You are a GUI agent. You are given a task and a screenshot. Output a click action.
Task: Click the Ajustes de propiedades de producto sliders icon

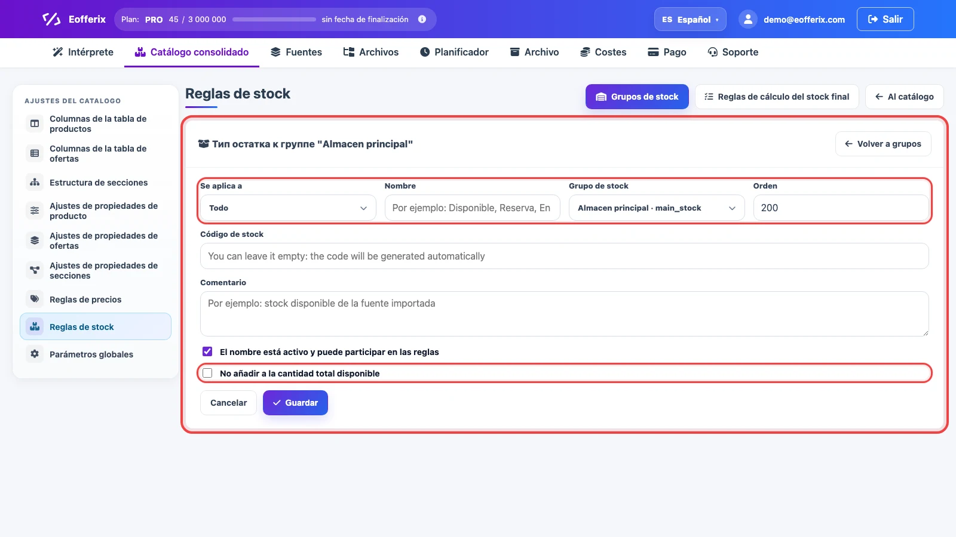[x=35, y=211]
